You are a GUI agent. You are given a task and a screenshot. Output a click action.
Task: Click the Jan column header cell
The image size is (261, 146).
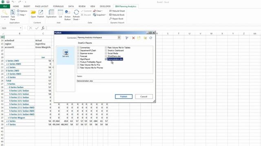[x=43, y=57]
